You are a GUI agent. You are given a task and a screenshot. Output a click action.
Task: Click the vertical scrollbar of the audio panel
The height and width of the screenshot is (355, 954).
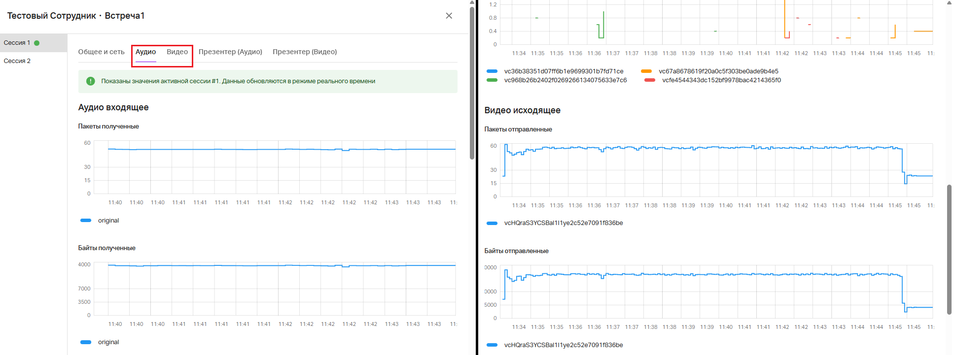(x=472, y=84)
